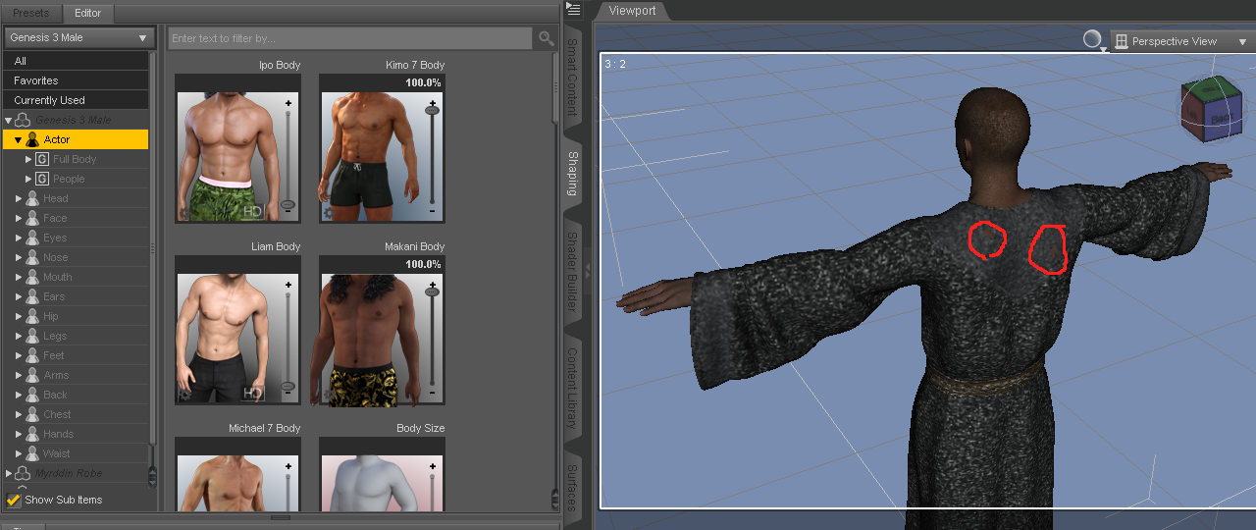The image size is (1256, 530).
Task: Expand the Face tree node
Action: click(x=19, y=218)
